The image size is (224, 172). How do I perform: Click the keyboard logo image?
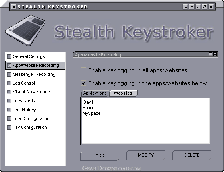pyautogui.click(x=25, y=30)
